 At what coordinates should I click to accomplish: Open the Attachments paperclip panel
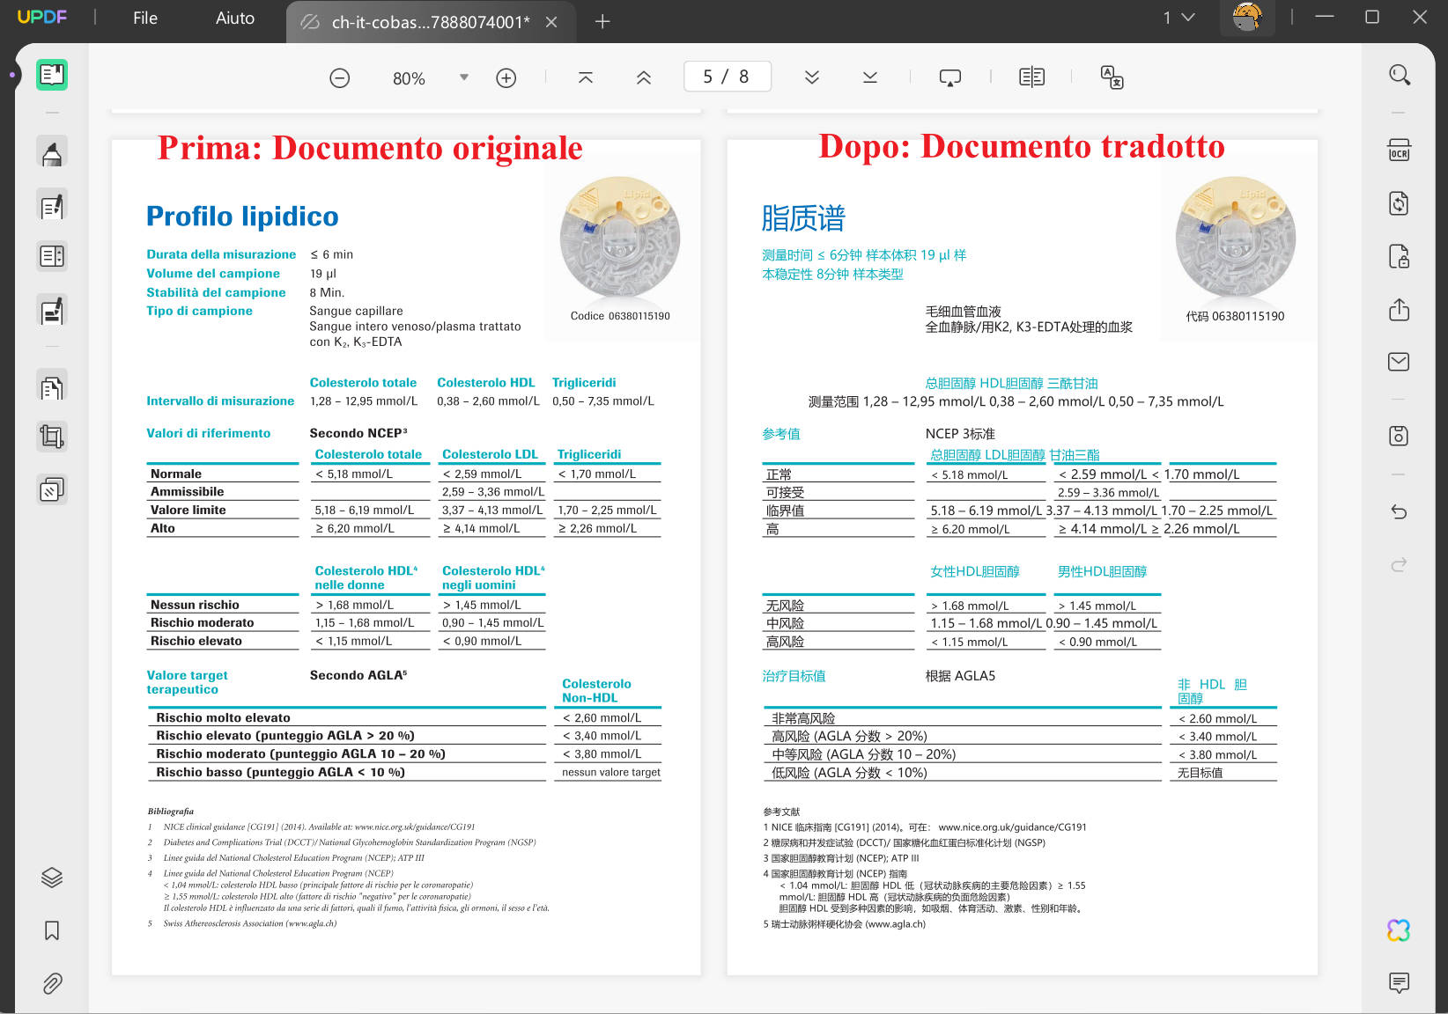coord(52,983)
